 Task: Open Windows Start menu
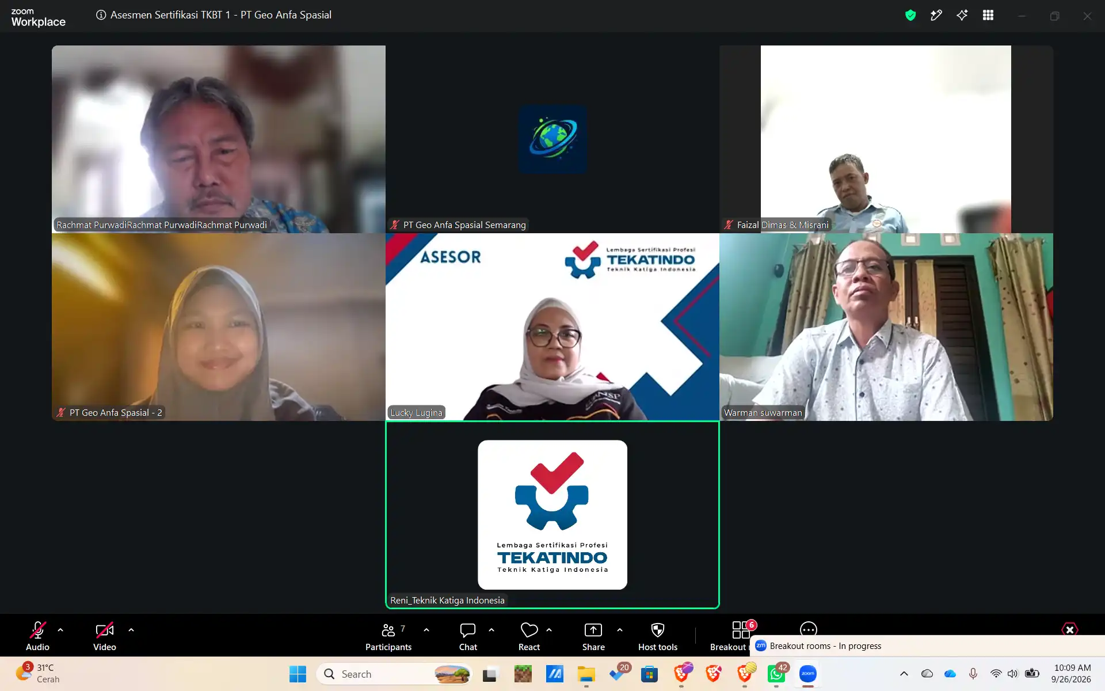coord(298,674)
